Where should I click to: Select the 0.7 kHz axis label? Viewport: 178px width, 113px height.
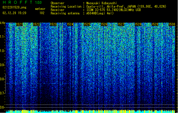pyautogui.click(x=2, y=93)
